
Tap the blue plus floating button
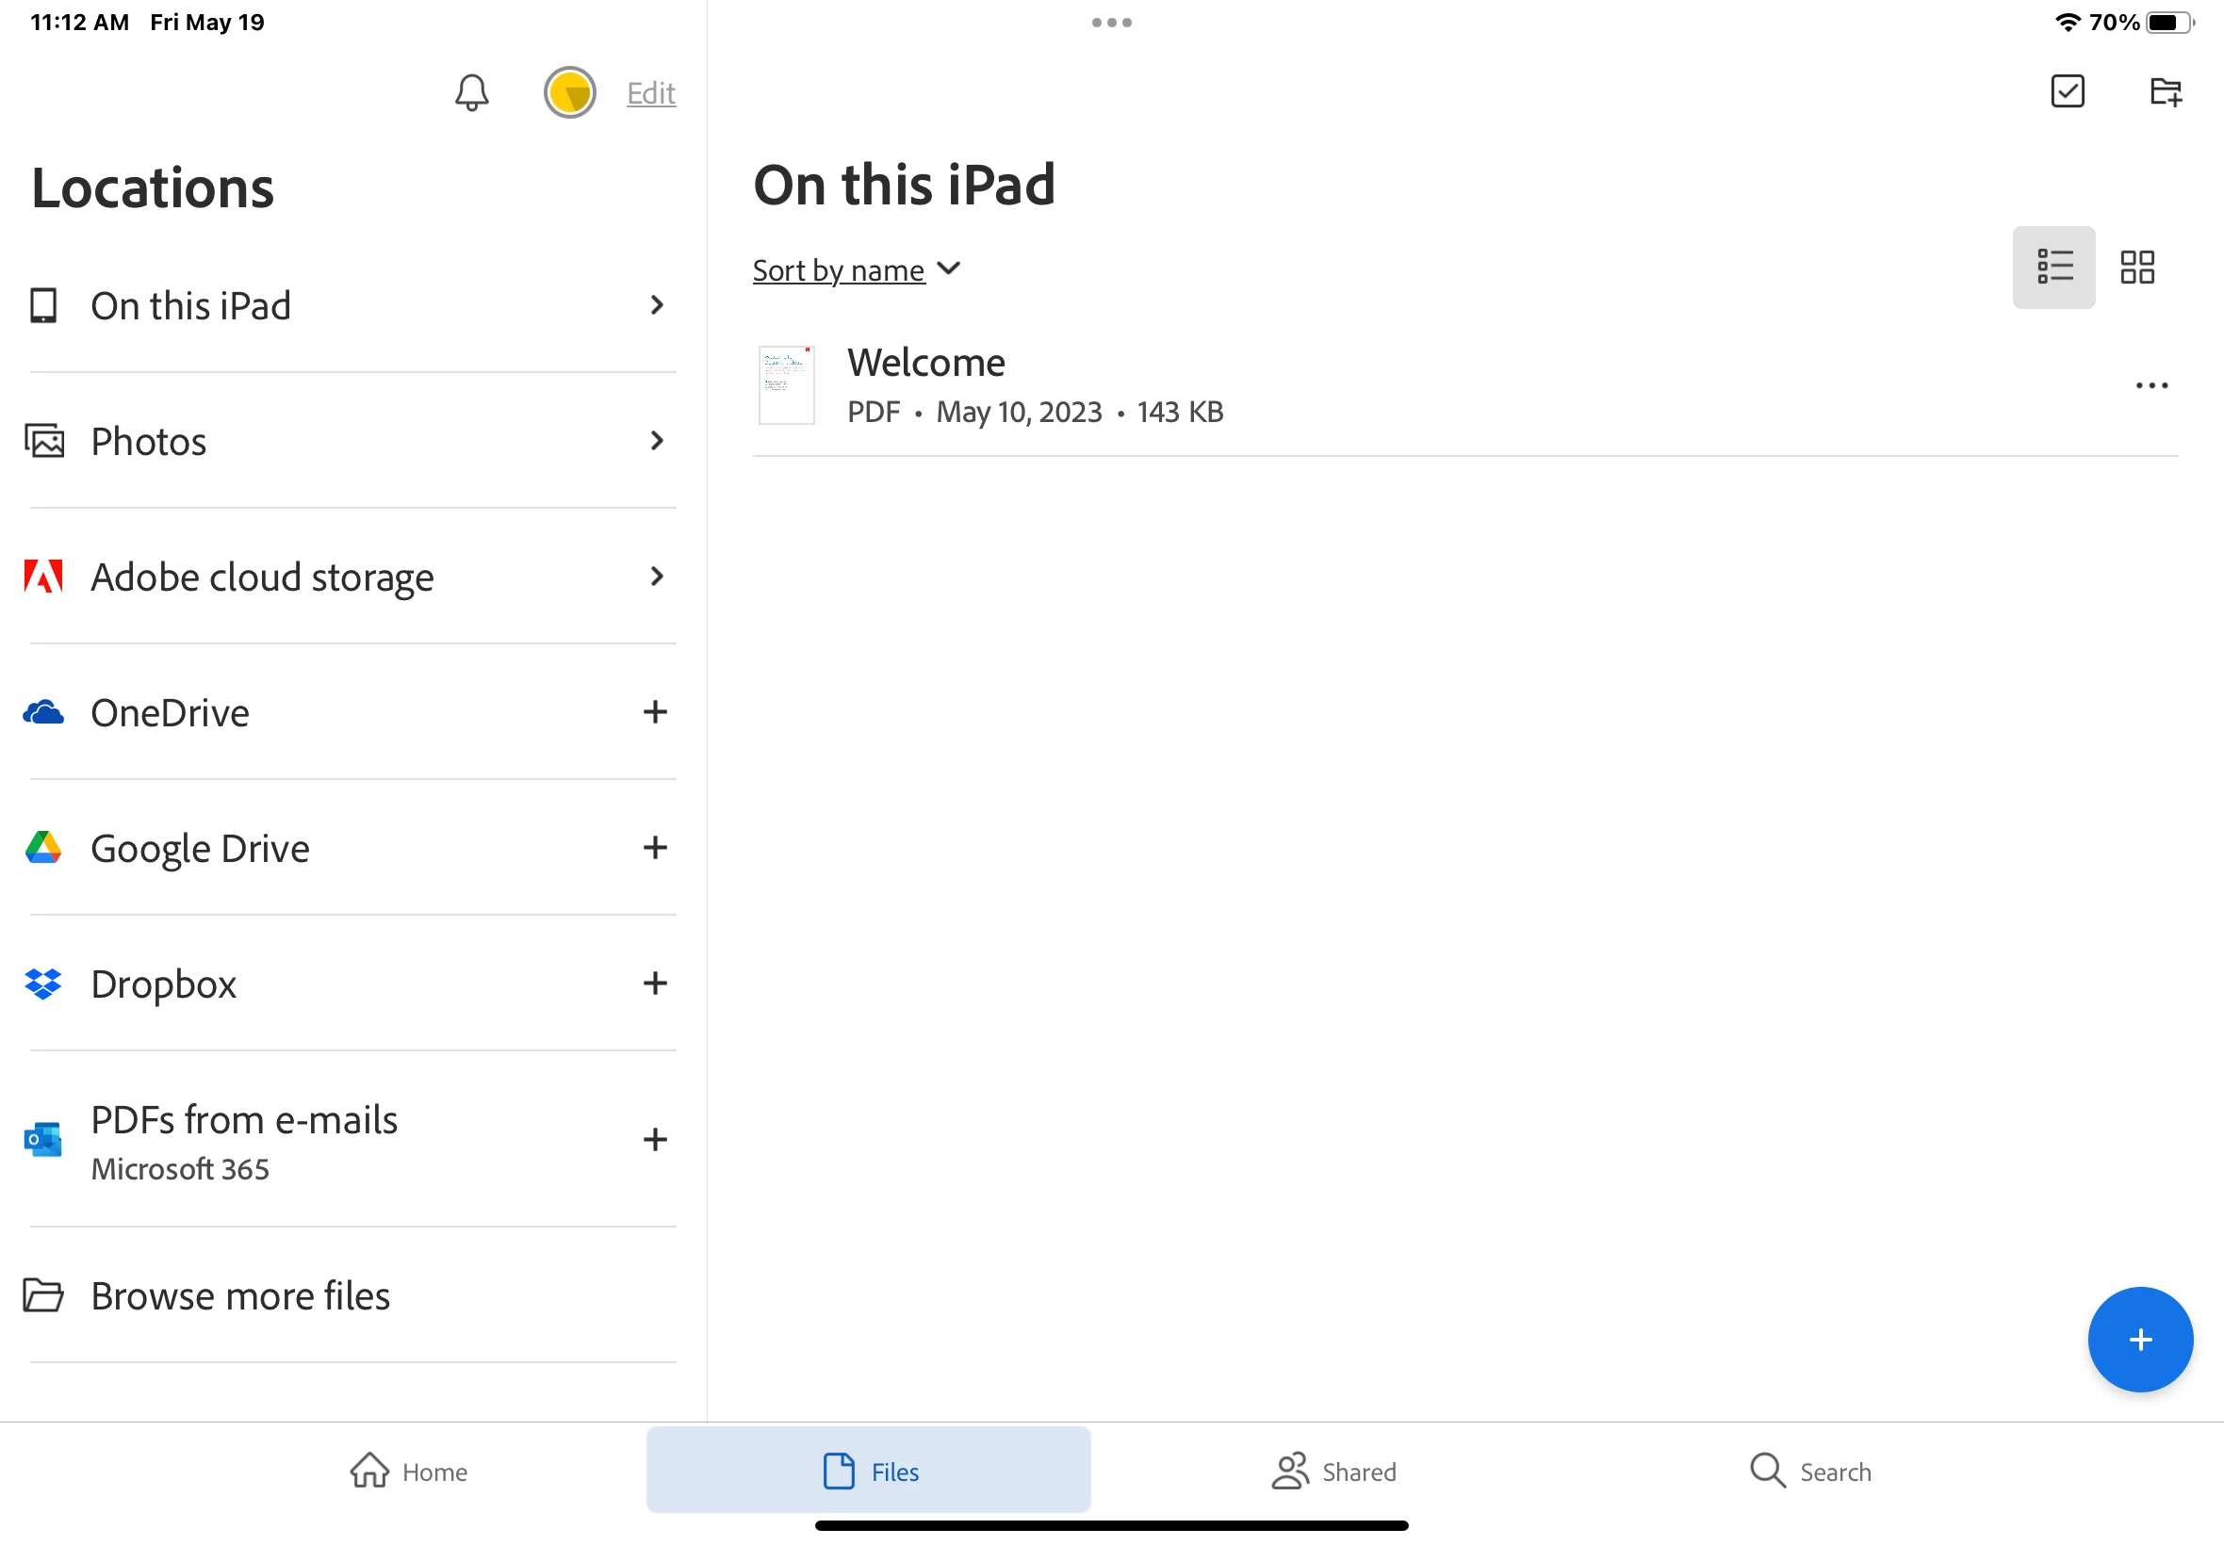point(2140,1340)
